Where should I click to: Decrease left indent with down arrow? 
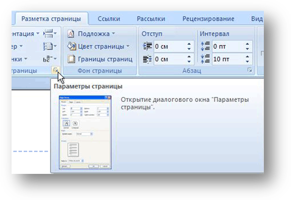[189, 49]
